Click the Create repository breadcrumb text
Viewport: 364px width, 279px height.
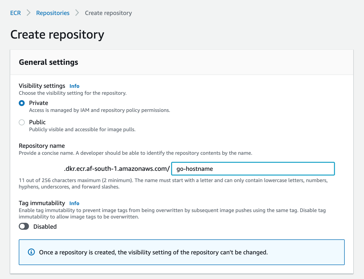(x=108, y=13)
